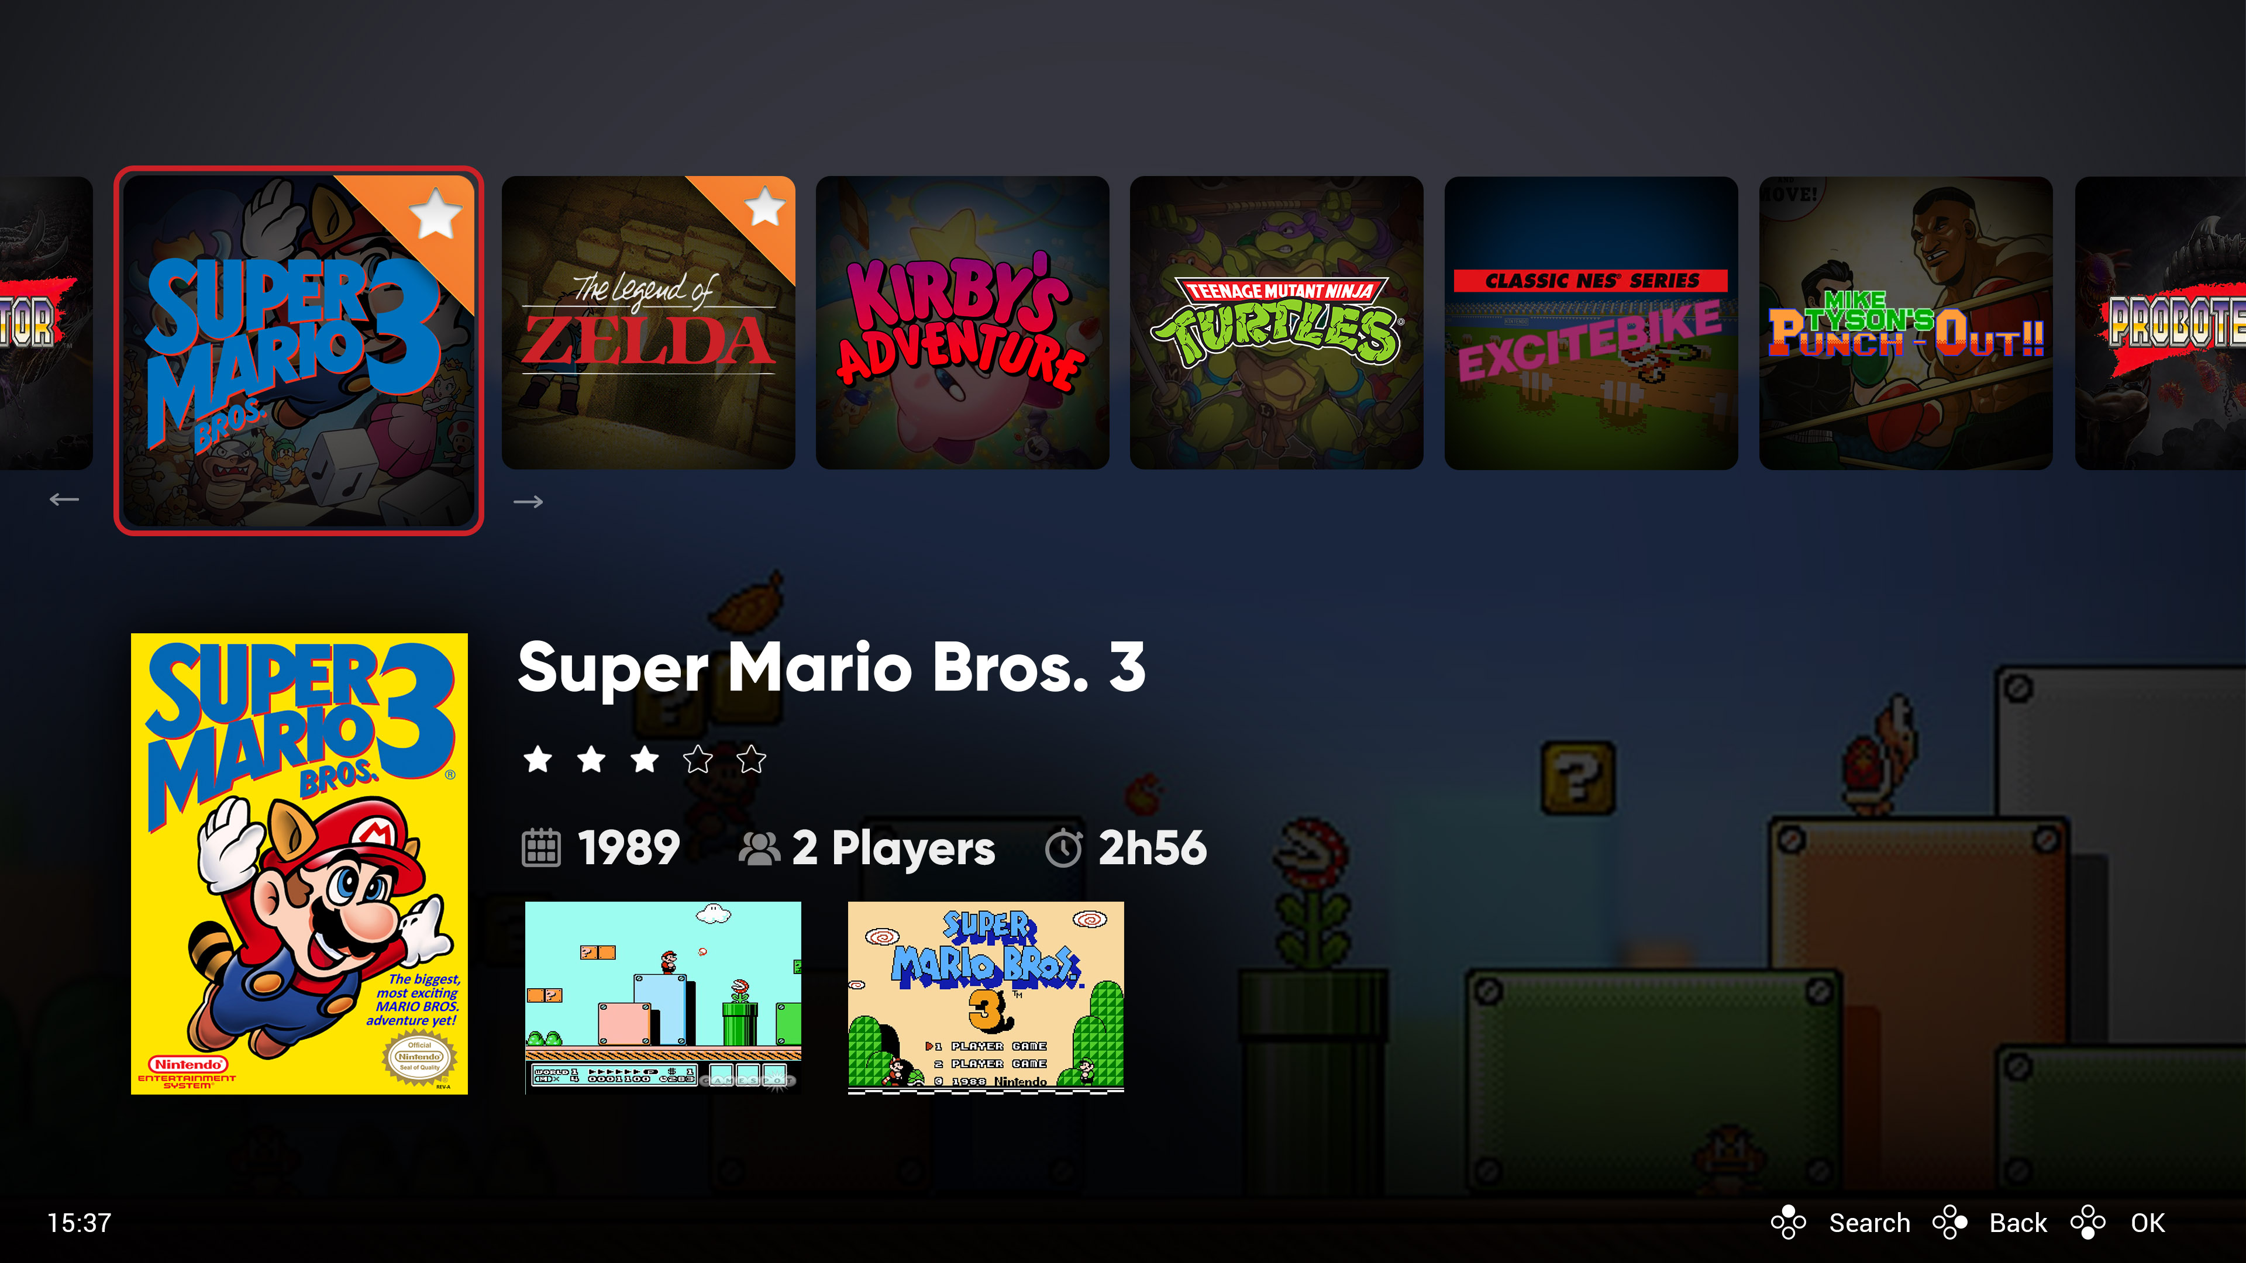The width and height of the screenshot is (2246, 1263).
Task: Set rating to fourth star
Action: (x=698, y=759)
